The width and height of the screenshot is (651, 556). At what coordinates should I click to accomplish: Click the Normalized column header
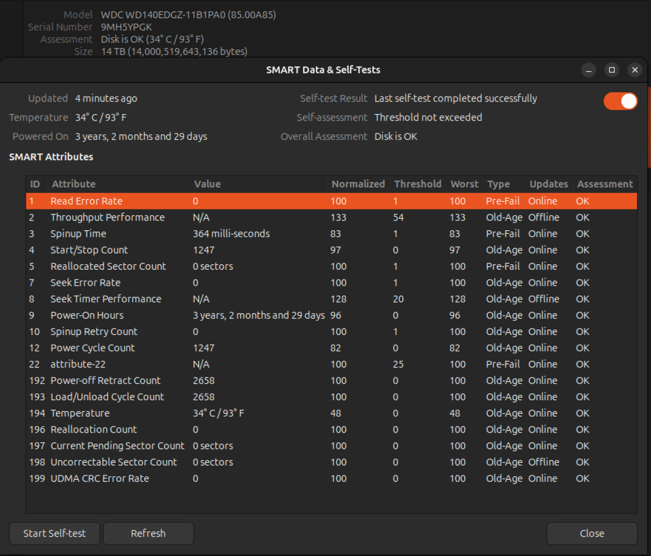358,184
